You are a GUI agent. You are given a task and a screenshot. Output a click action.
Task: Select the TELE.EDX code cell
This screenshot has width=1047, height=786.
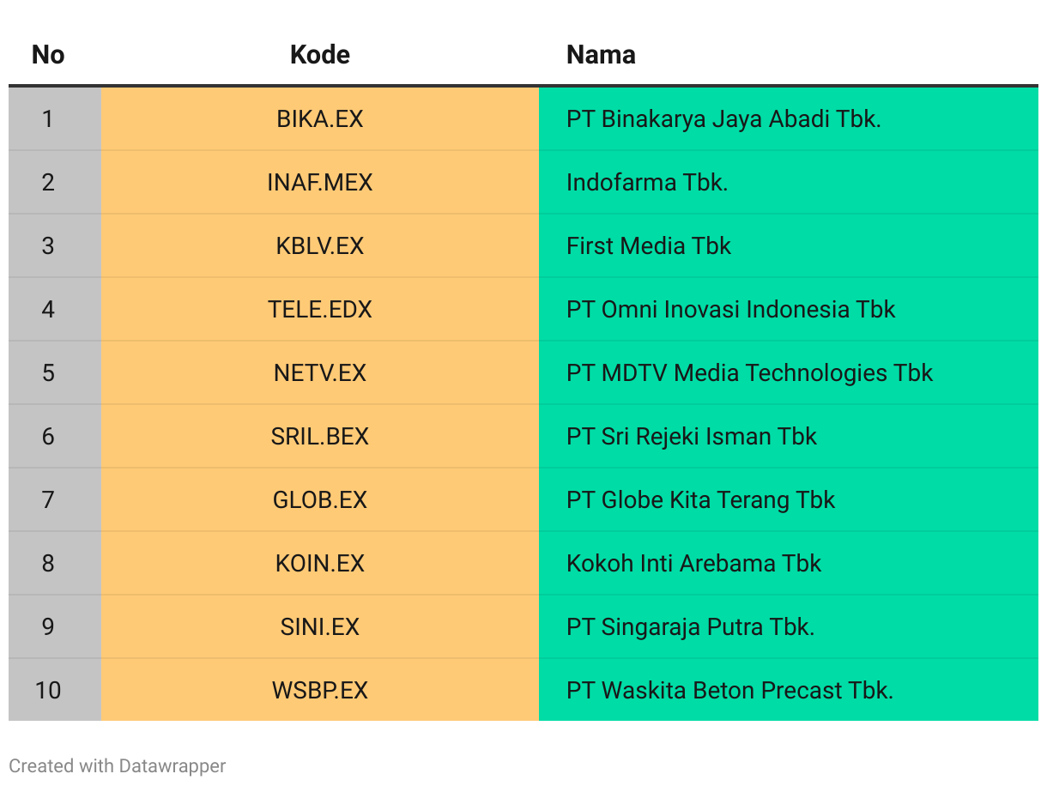pos(320,309)
